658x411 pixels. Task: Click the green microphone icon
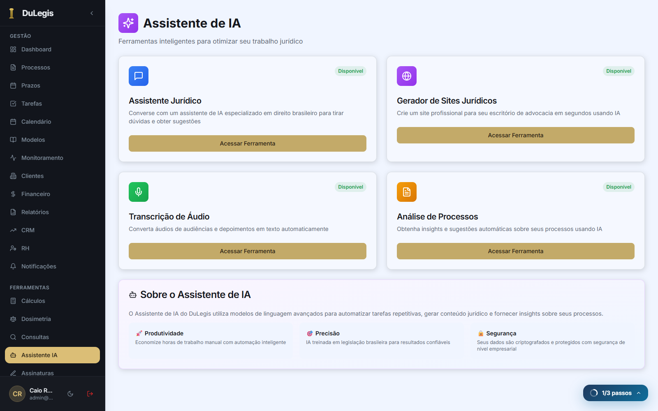tap(139, 192)
